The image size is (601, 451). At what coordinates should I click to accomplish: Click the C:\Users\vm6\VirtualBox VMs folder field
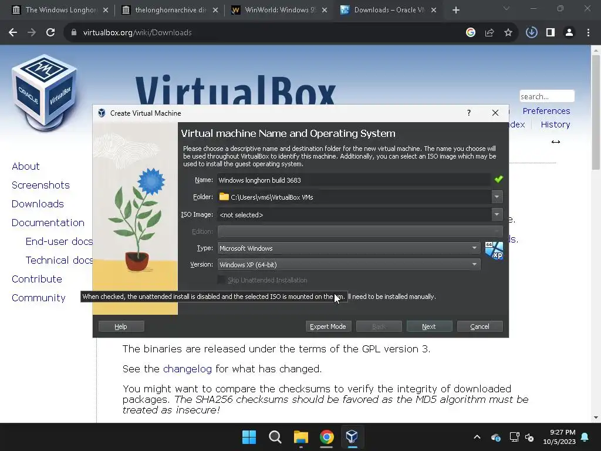point(354,197)
